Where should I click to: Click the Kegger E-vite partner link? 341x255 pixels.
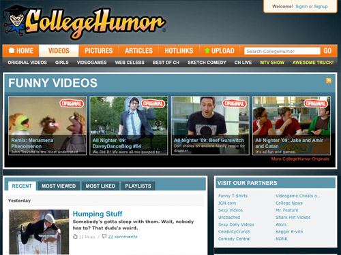(x=289, y=232)
